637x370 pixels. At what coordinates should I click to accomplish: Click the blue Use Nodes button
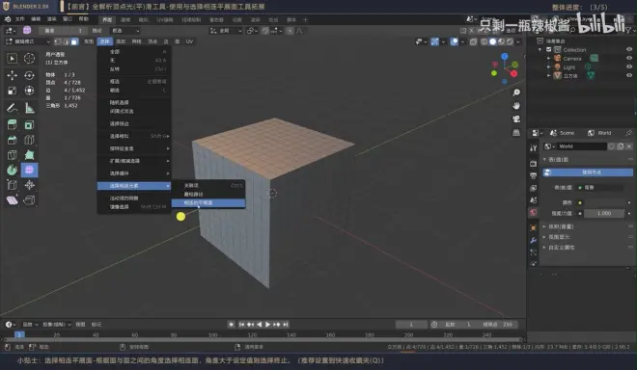tap(588, 172)
